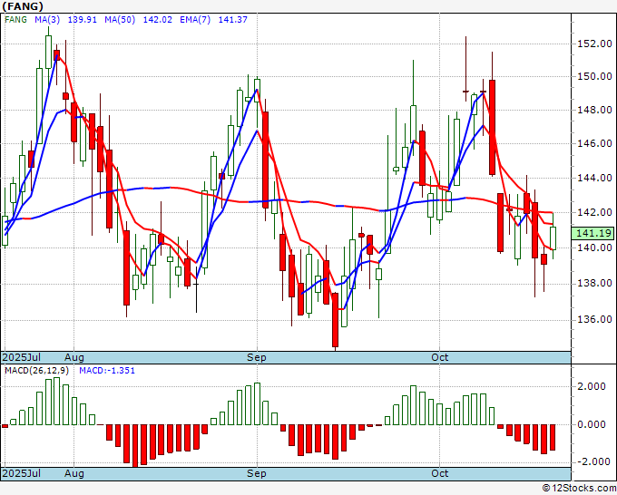
Task: Click the Aug marker on the price time axis
Action: click(74, 357)
